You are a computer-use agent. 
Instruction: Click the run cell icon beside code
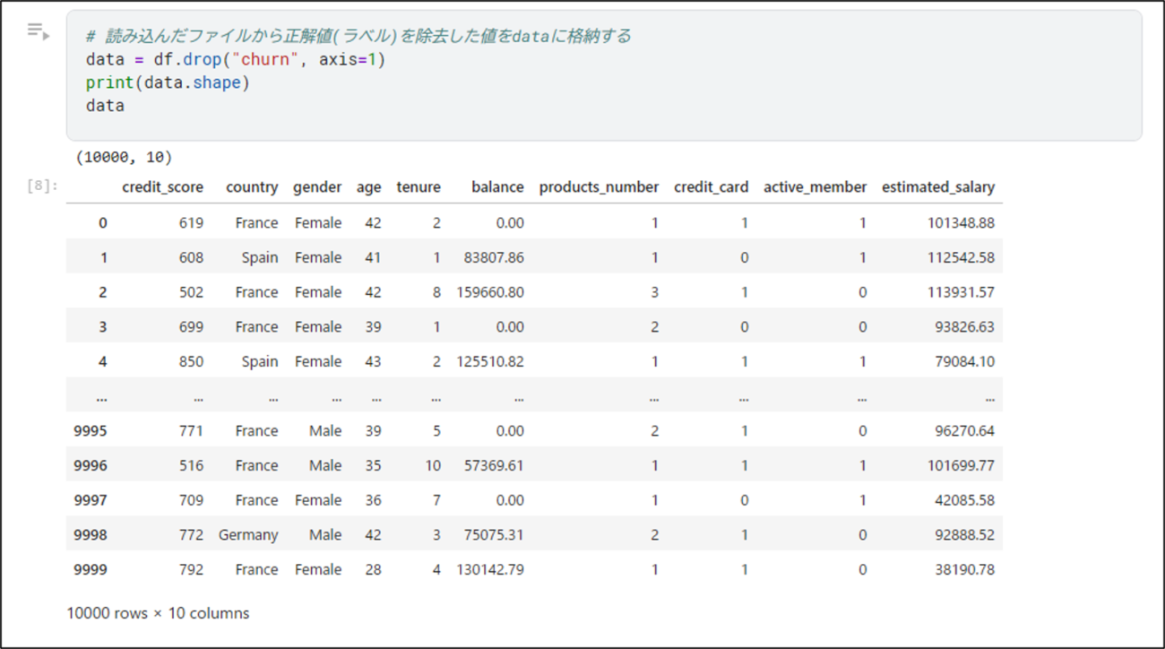tap(38, 31)
